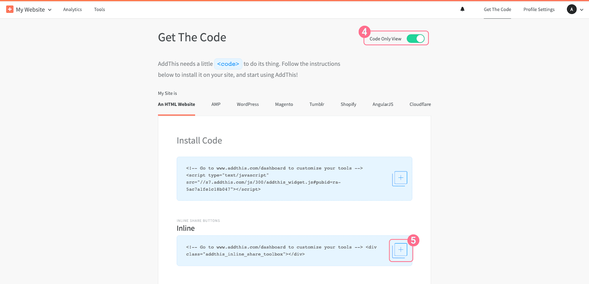Click the INLINE SHARE BUTTONS label
This screenshot has height=284, width=589.
(198, 221)
